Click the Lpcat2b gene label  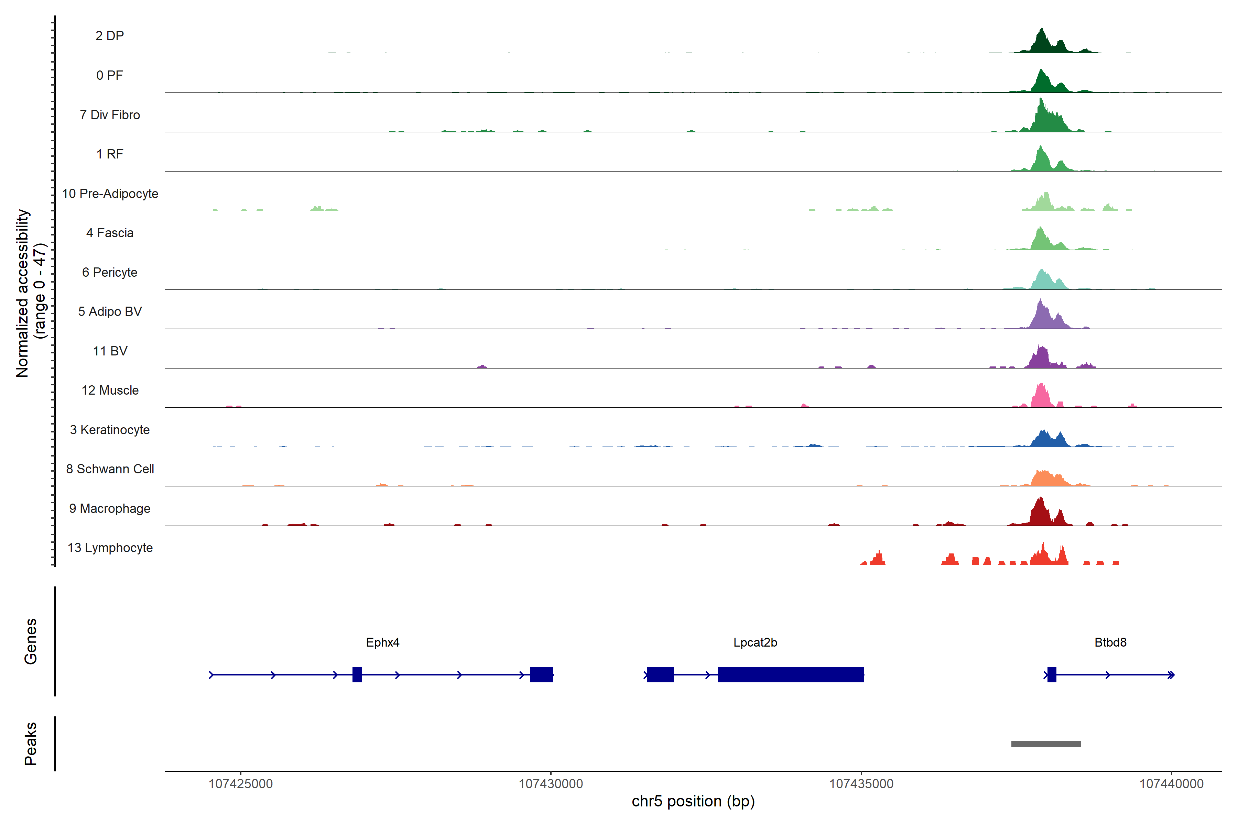[x=755, y=642]
